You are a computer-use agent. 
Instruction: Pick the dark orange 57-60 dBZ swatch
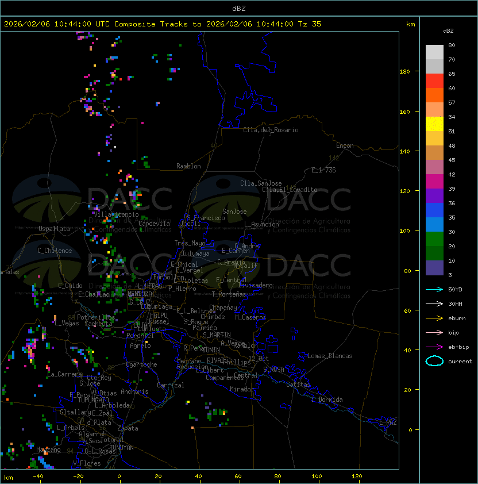tap(434, 95)
